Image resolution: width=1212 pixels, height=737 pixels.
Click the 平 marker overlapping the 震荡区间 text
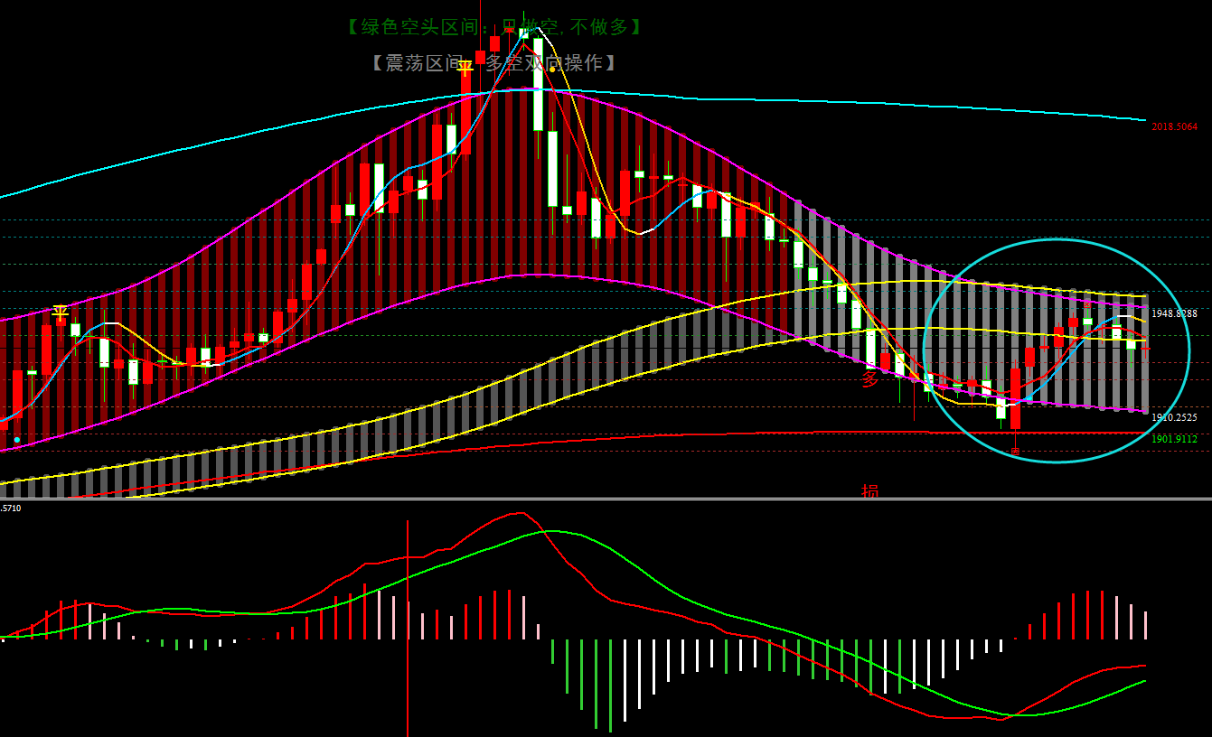[465, 69]
